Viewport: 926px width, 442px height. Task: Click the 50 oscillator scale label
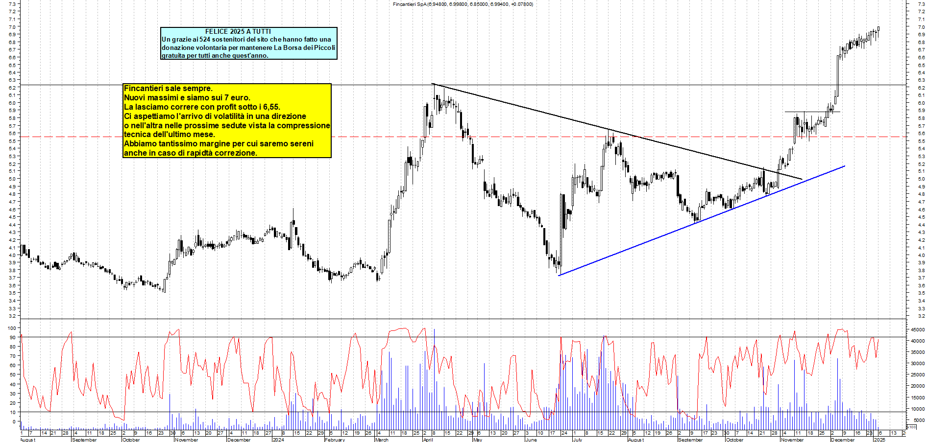pos(13,374)
